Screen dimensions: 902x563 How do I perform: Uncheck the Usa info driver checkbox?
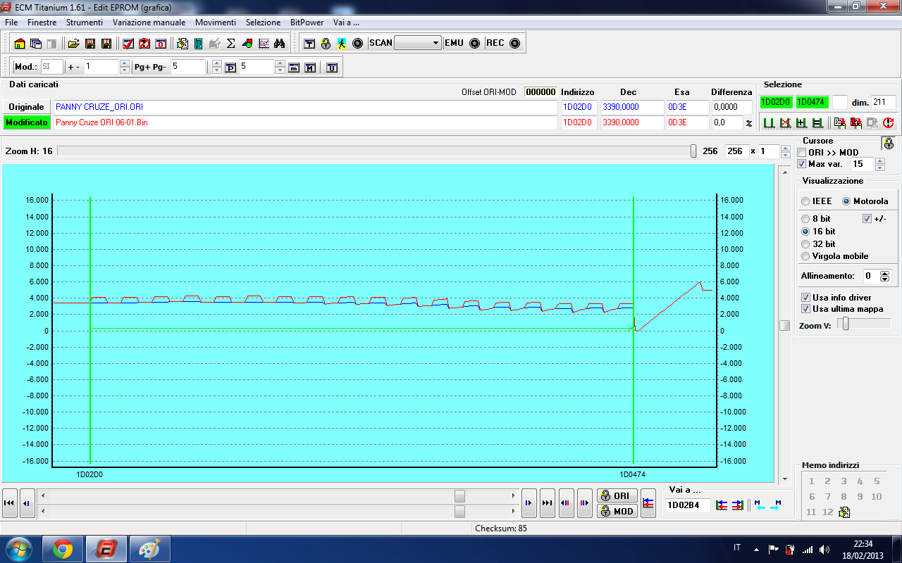[x=805, y=298]
